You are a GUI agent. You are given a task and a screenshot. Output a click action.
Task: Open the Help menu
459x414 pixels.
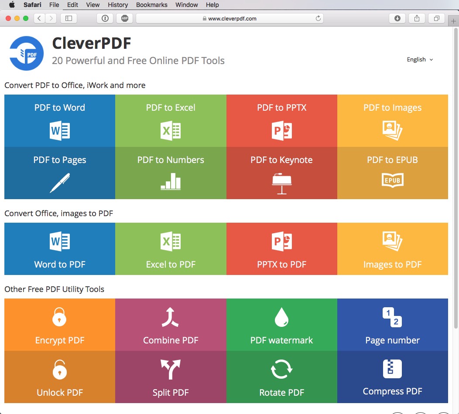coord(212,5)
